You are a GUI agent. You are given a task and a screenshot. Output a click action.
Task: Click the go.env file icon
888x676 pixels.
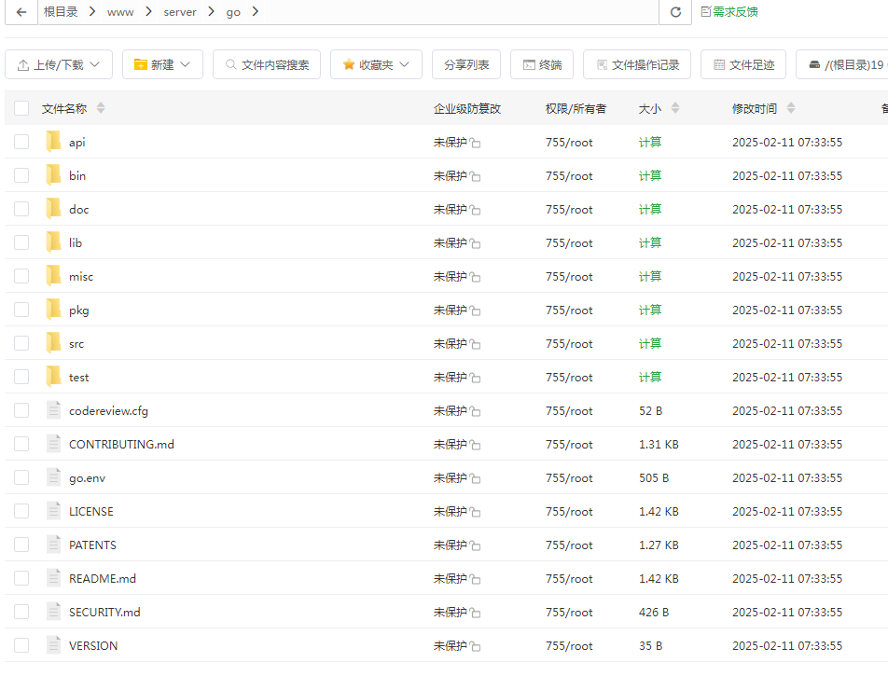coord(53,477)
